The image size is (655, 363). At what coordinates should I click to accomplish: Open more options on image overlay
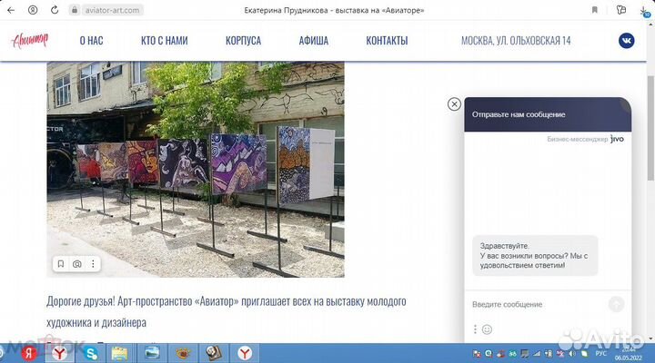(93, 264)
